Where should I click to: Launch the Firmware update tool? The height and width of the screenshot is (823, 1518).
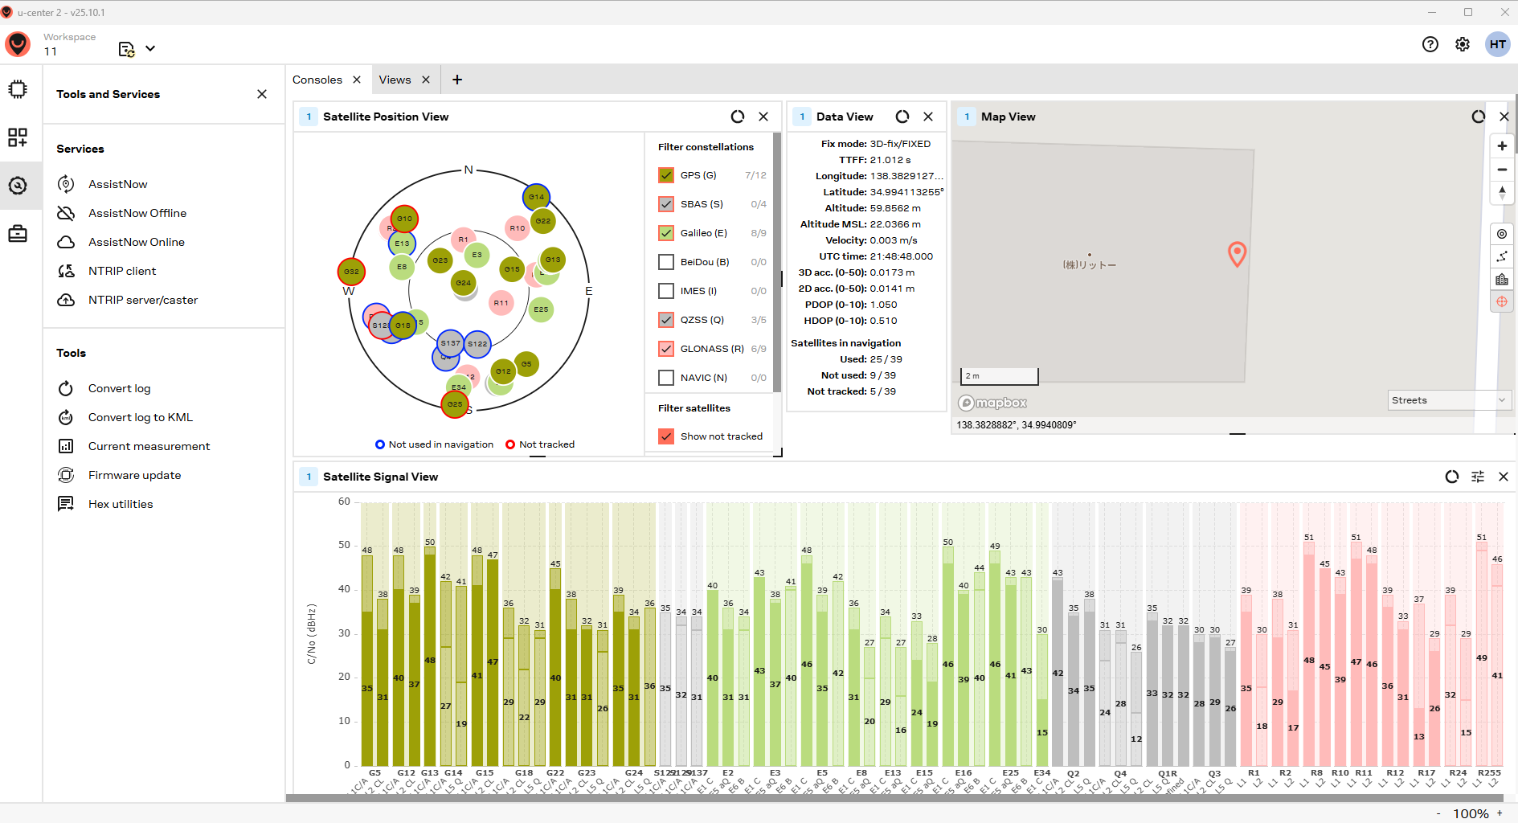(134, 475)
